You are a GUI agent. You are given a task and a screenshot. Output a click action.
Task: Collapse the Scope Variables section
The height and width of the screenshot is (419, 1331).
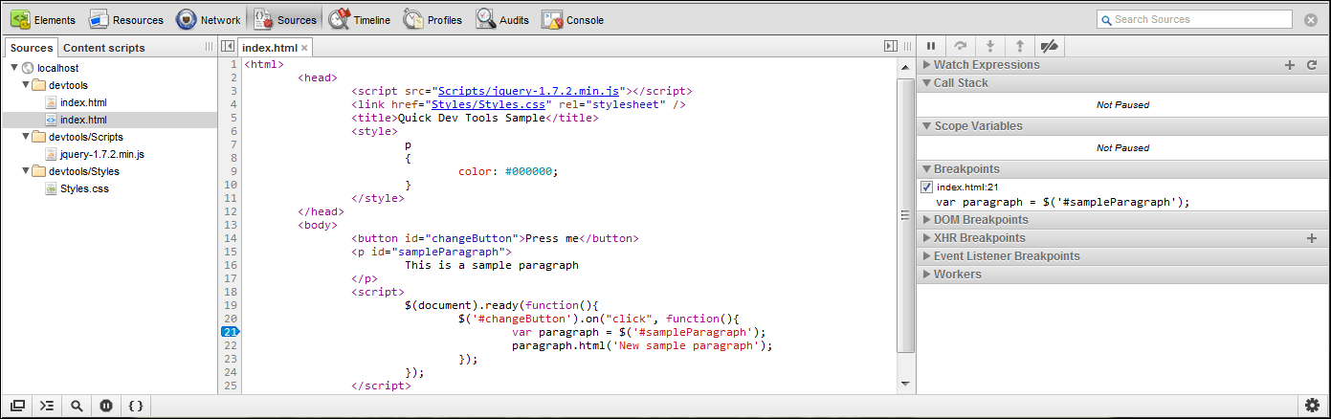(x=926, y=126)
